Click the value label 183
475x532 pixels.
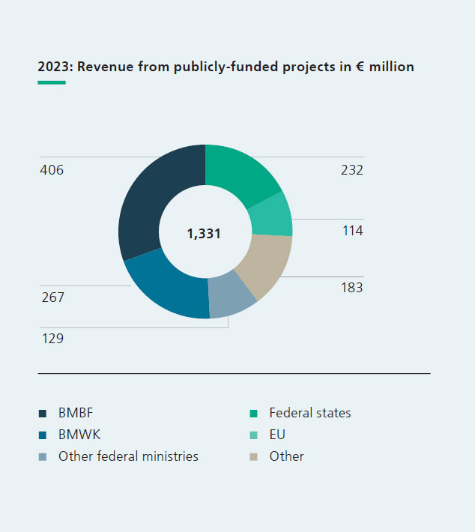click(x=352, y=288)
